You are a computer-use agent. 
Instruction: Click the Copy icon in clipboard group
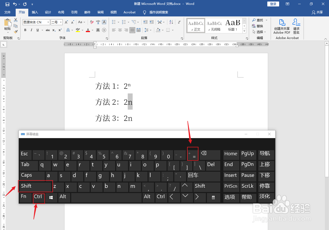pyautogui.click(x=16, y=26)
